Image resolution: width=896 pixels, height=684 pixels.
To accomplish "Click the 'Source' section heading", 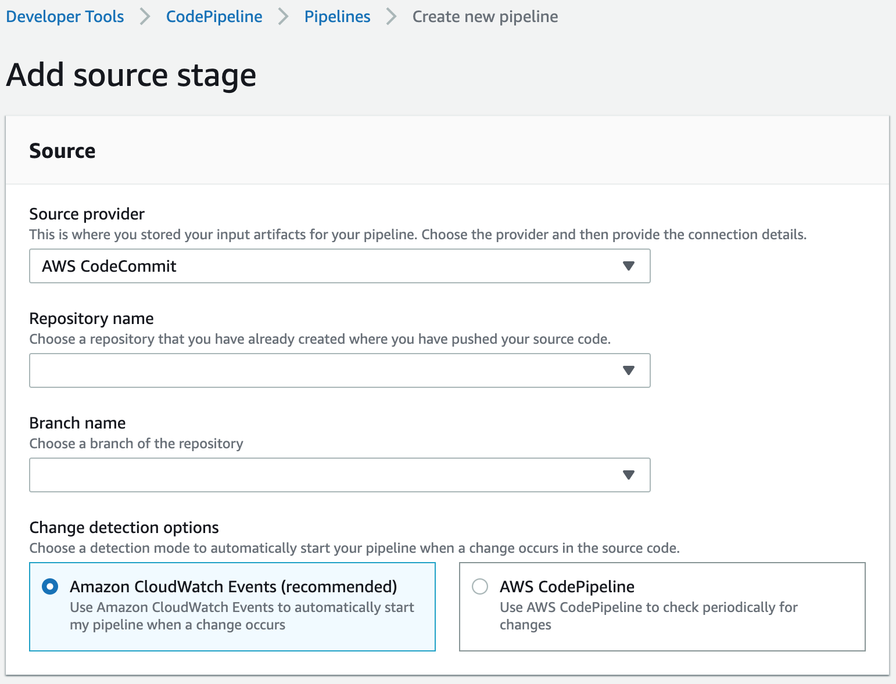I will click(62, 151).
